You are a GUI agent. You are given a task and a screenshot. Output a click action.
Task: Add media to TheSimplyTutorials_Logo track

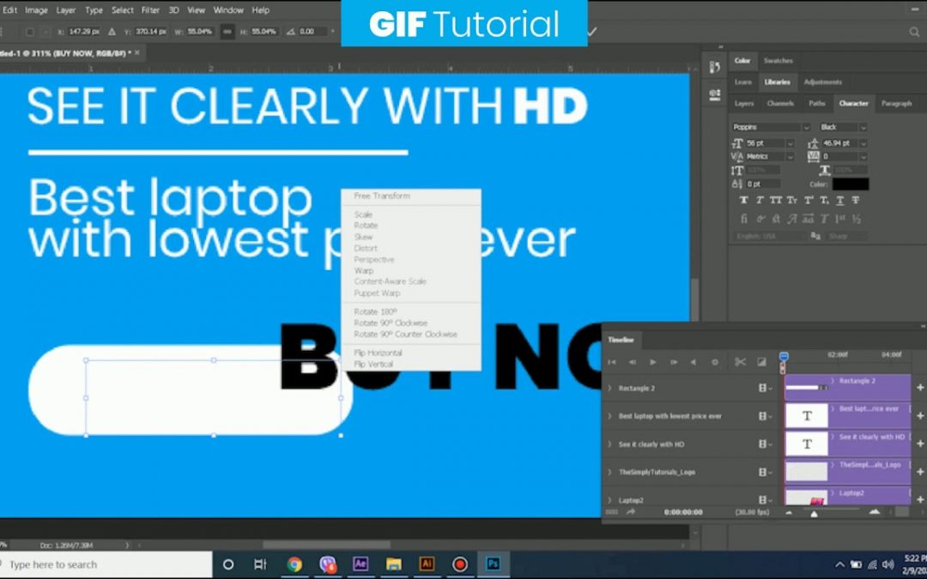pyautogui.click(x=920, y=472)
